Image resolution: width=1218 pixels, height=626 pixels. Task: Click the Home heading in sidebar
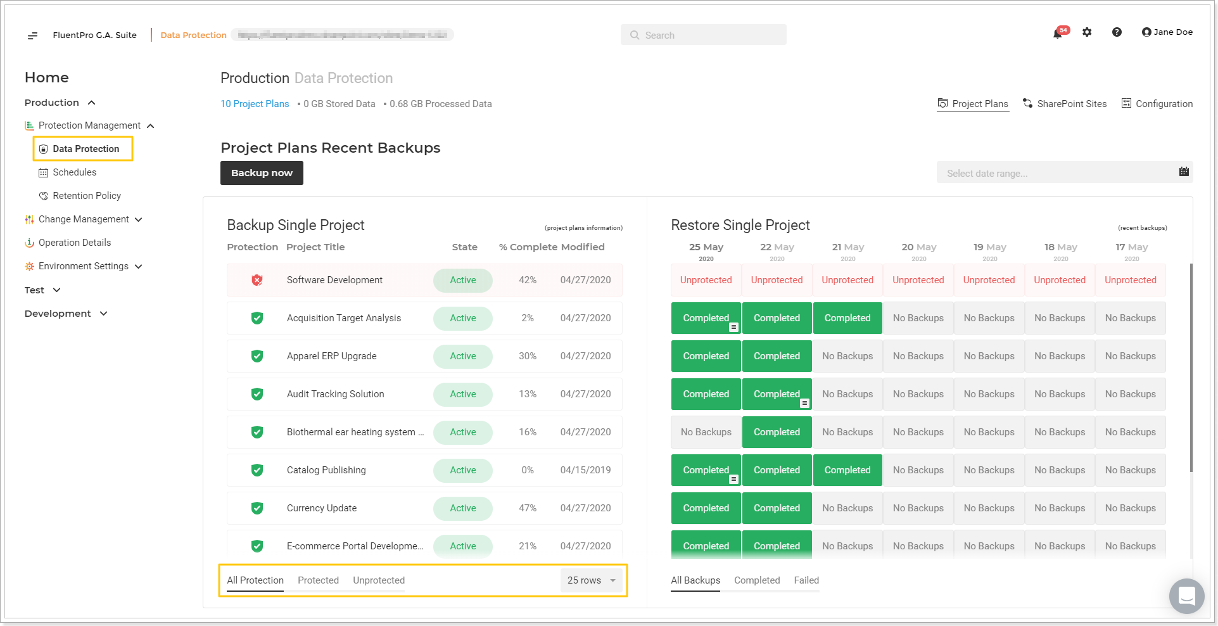[47, 78]
